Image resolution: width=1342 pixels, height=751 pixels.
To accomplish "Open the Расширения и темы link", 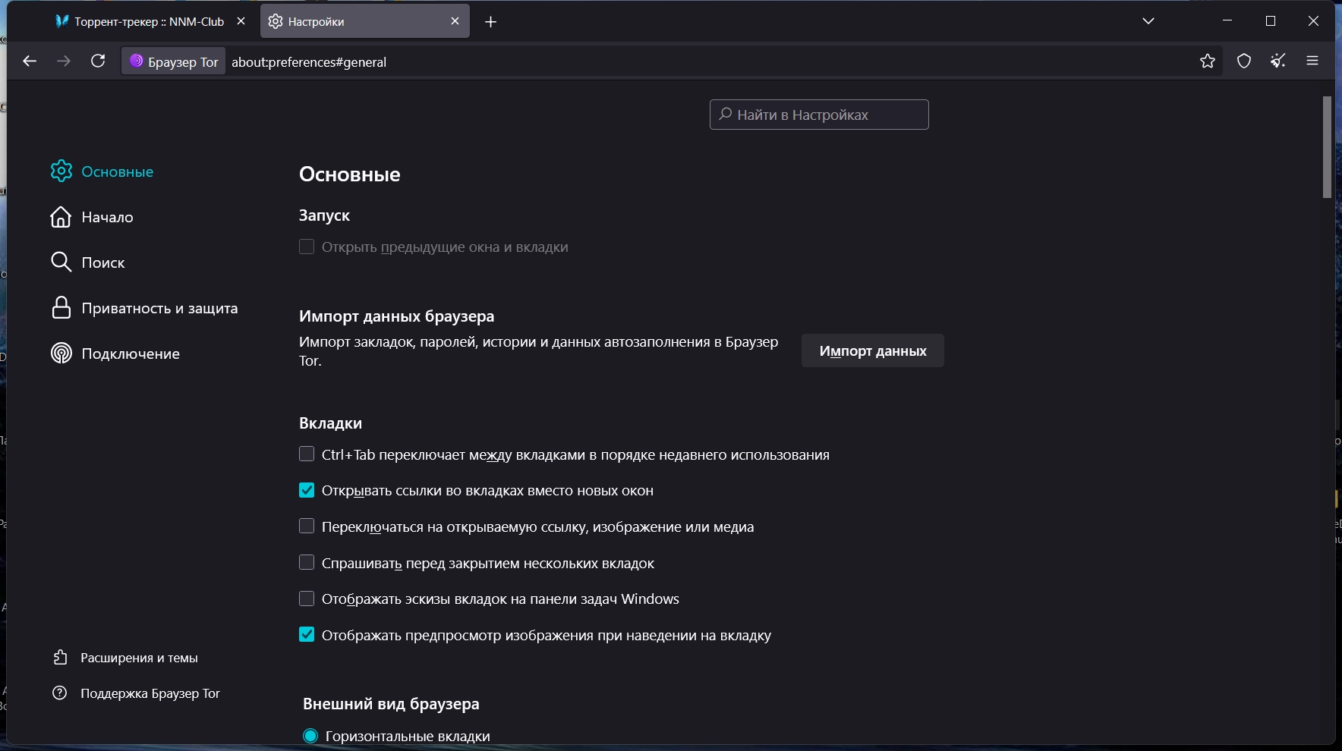I will point(139,658).
